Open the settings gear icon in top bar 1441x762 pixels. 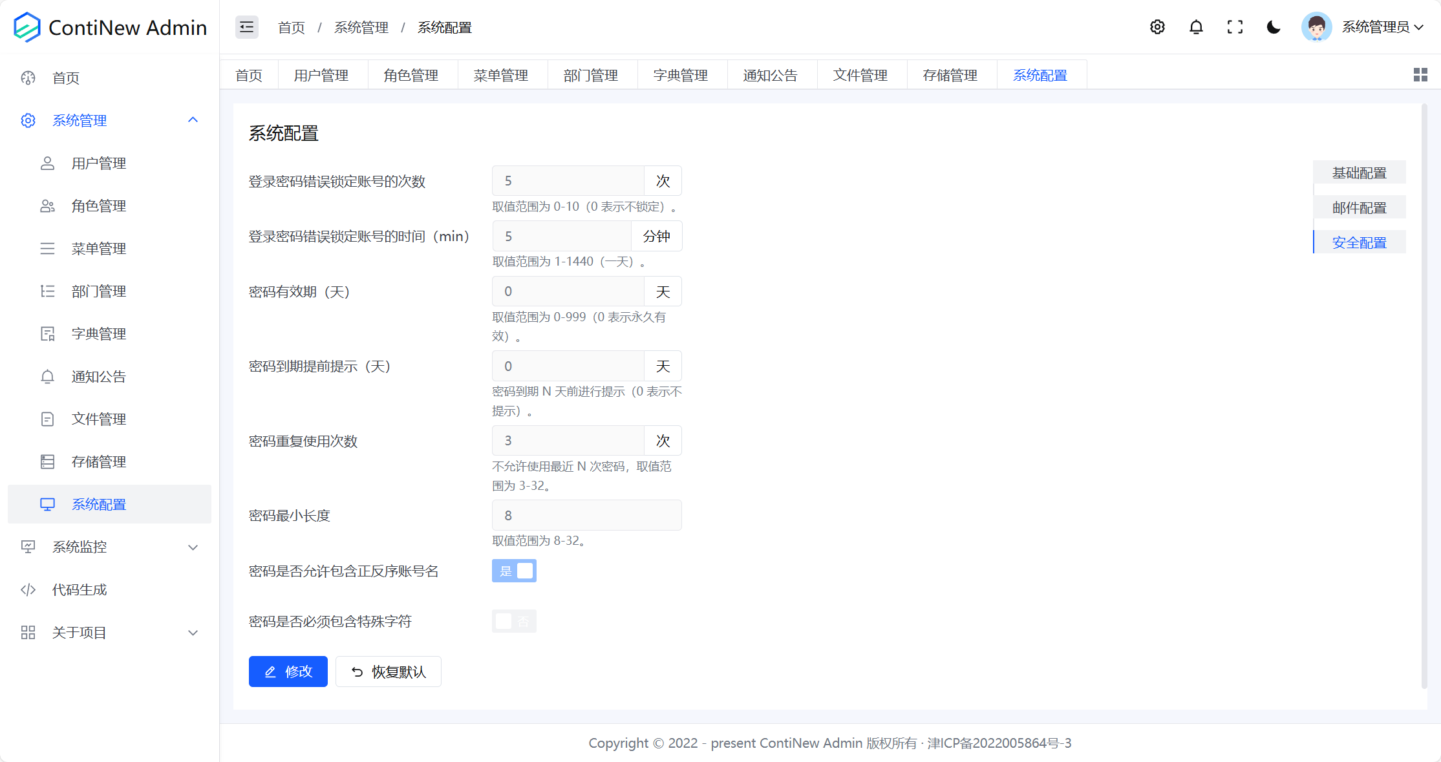pos(1157,26)
